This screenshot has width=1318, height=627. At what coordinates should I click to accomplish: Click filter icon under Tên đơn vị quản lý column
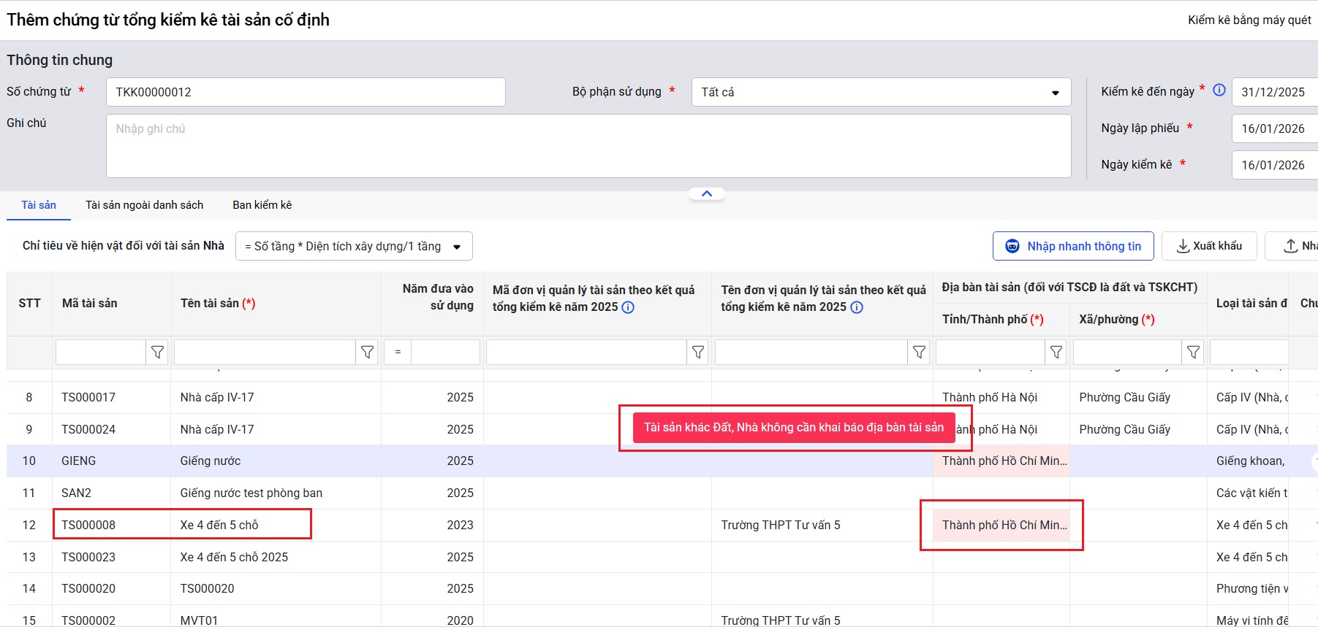click(919, 353)
